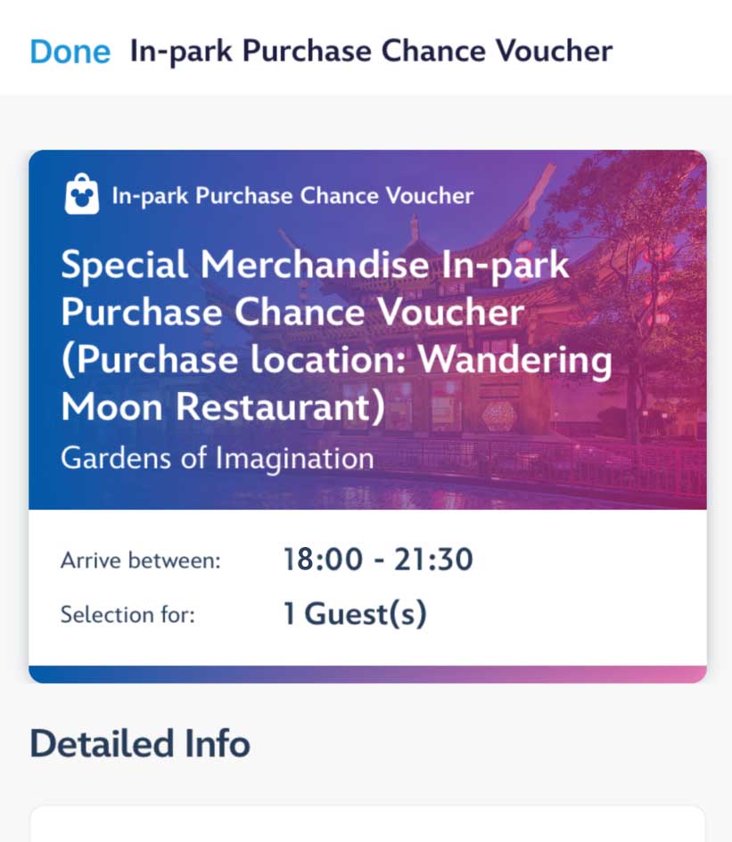Tap the 18:00 - 21:30 arrival time

pyautogui.click(x=378, y=559)
